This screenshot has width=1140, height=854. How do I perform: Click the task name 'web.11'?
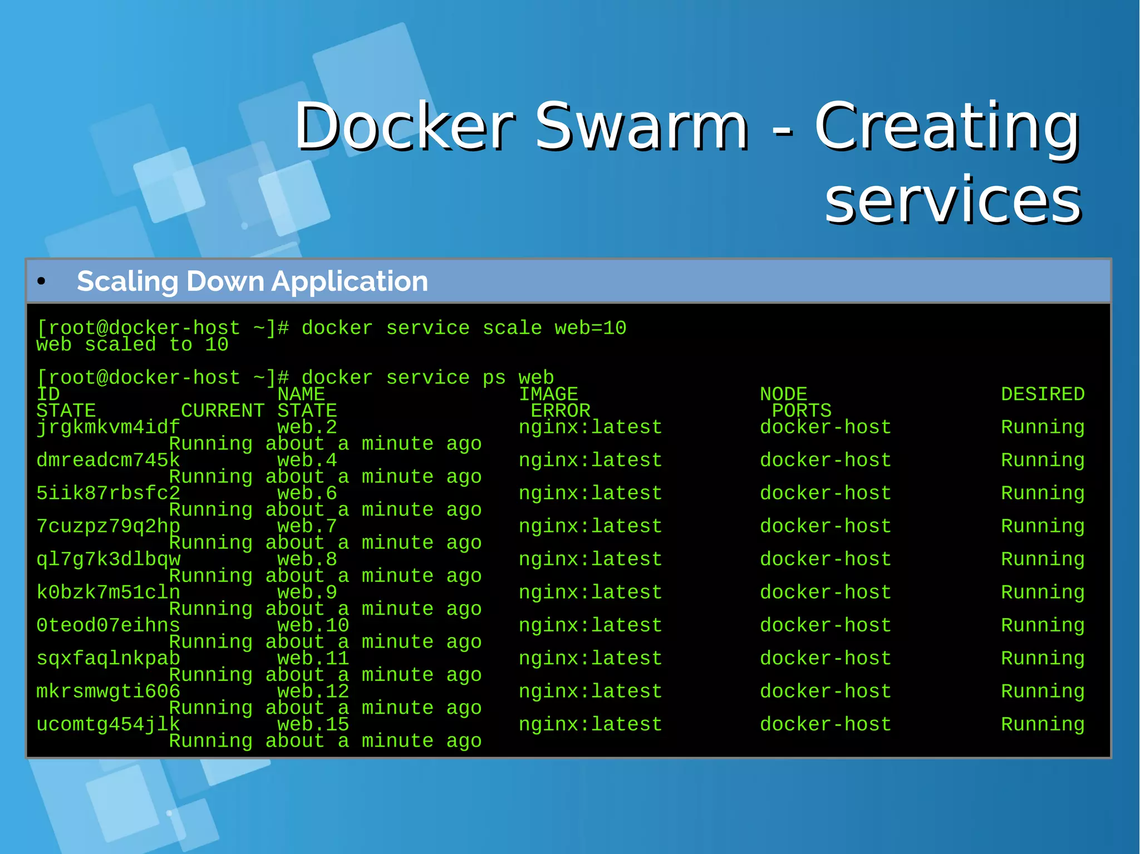click(313, 658)
